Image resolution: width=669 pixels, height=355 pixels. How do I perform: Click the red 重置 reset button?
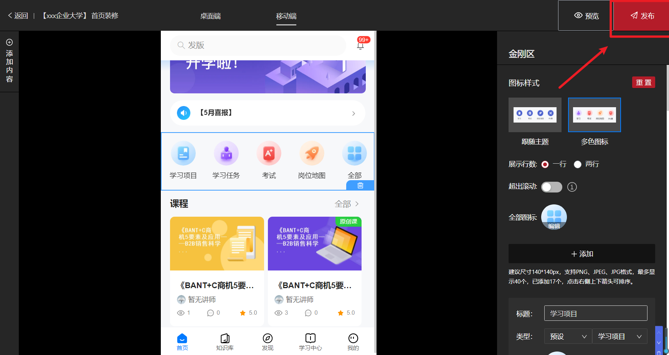[644, 83]
